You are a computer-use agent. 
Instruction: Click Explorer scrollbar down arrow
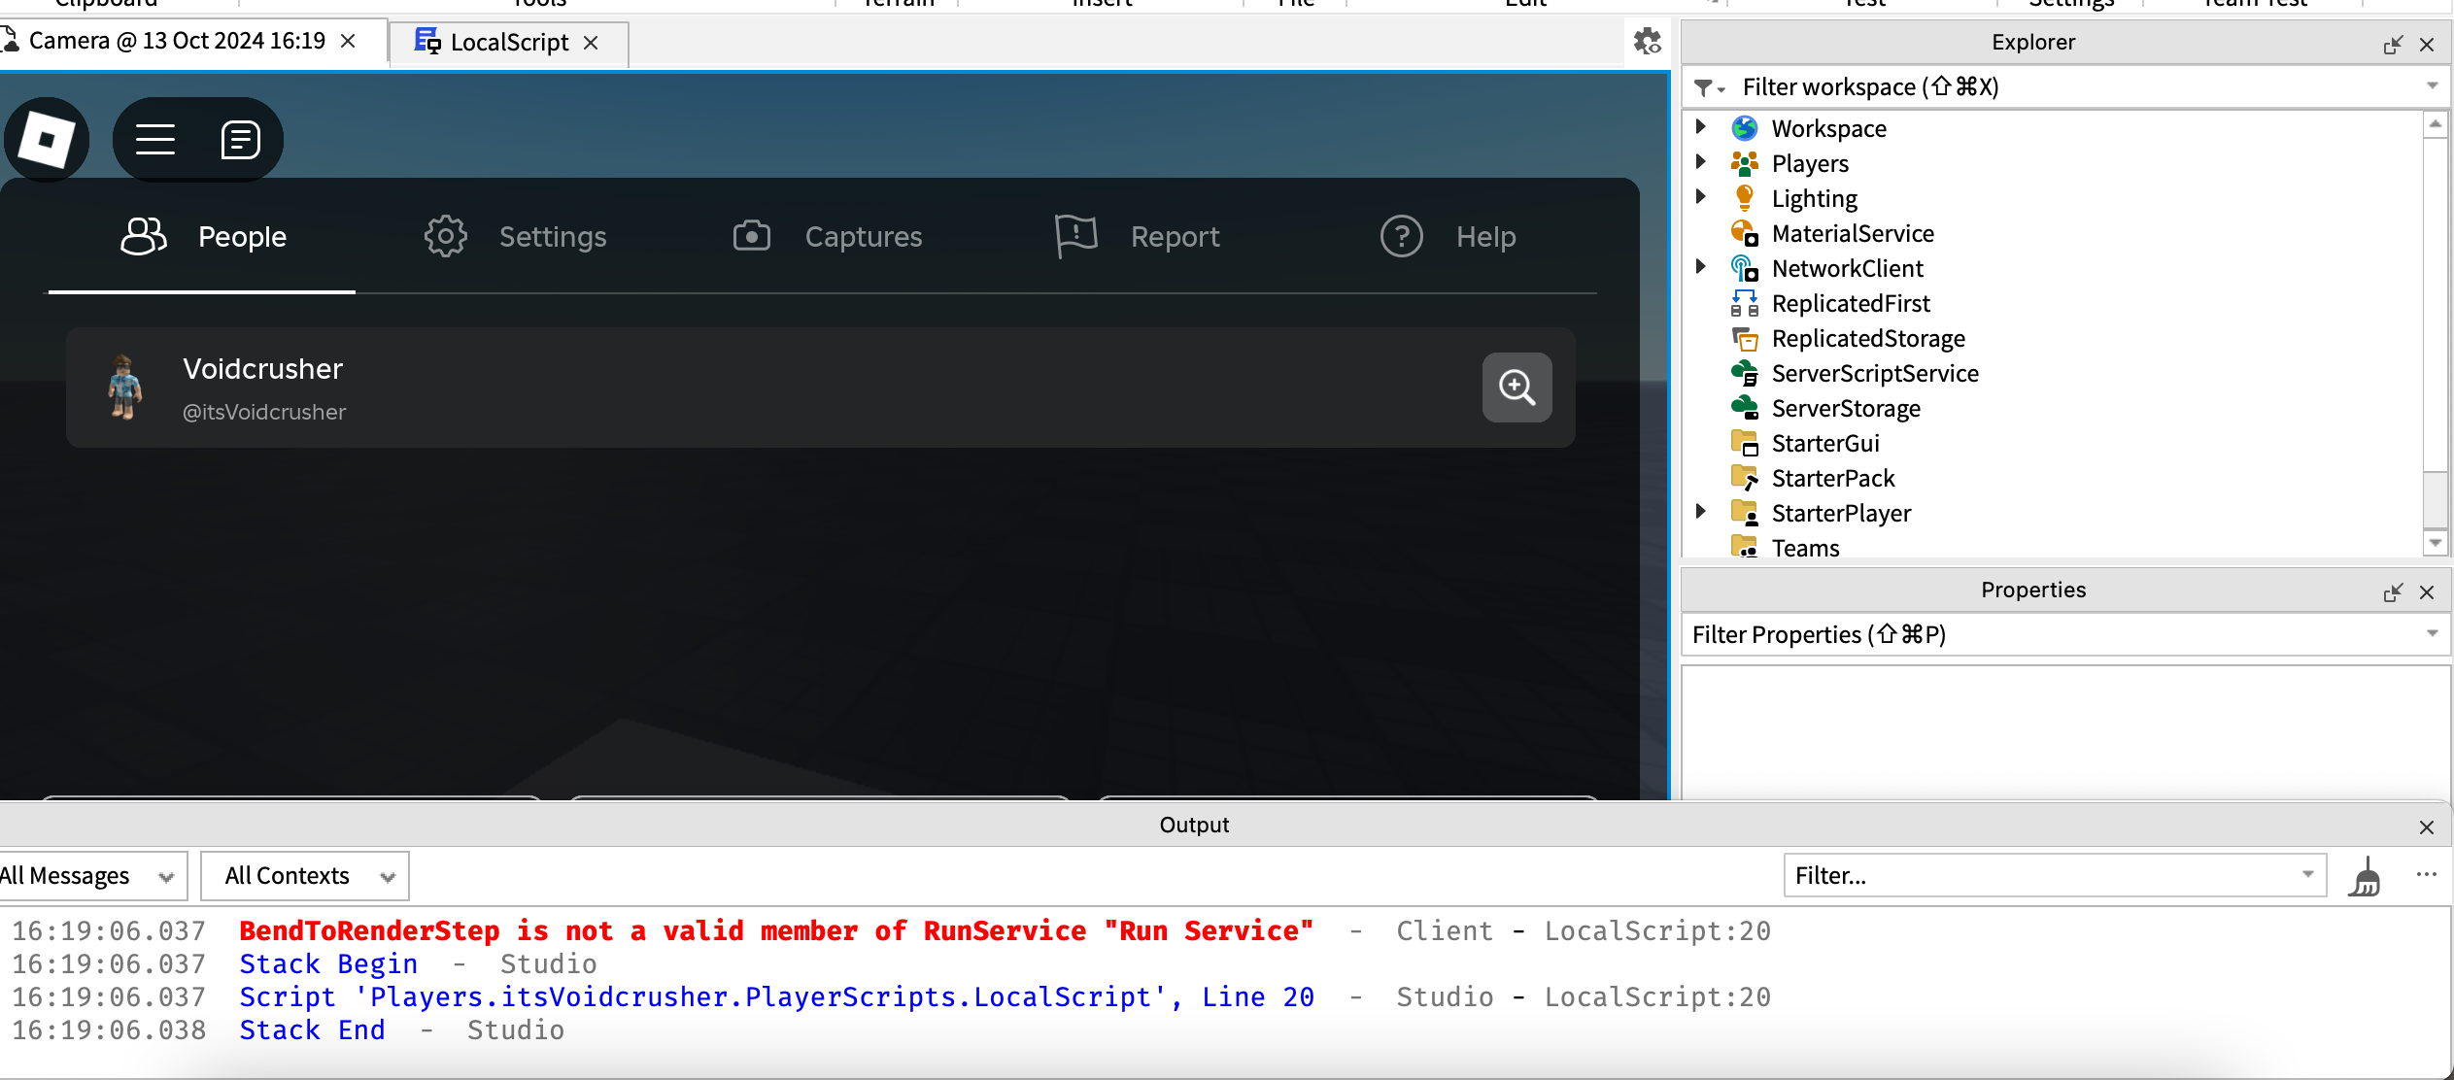coord(2436,542)
